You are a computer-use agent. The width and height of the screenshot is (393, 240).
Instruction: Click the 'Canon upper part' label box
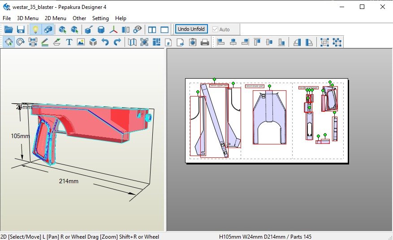(x=219, y=85)
